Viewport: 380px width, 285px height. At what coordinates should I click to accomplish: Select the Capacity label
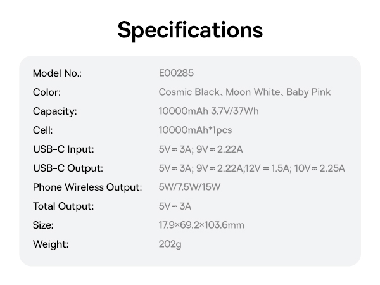click(54, 111)
